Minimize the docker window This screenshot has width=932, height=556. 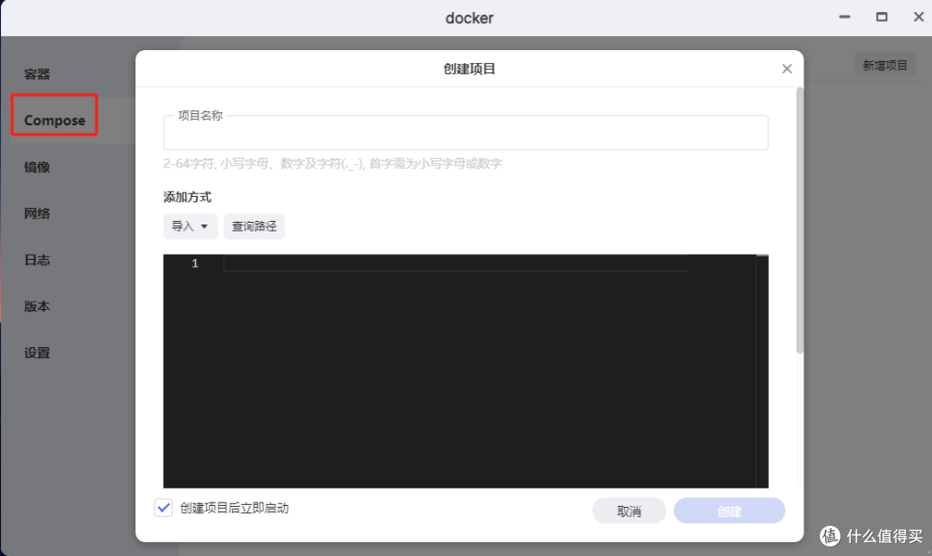pyautogui.click(x=844, y=17)
